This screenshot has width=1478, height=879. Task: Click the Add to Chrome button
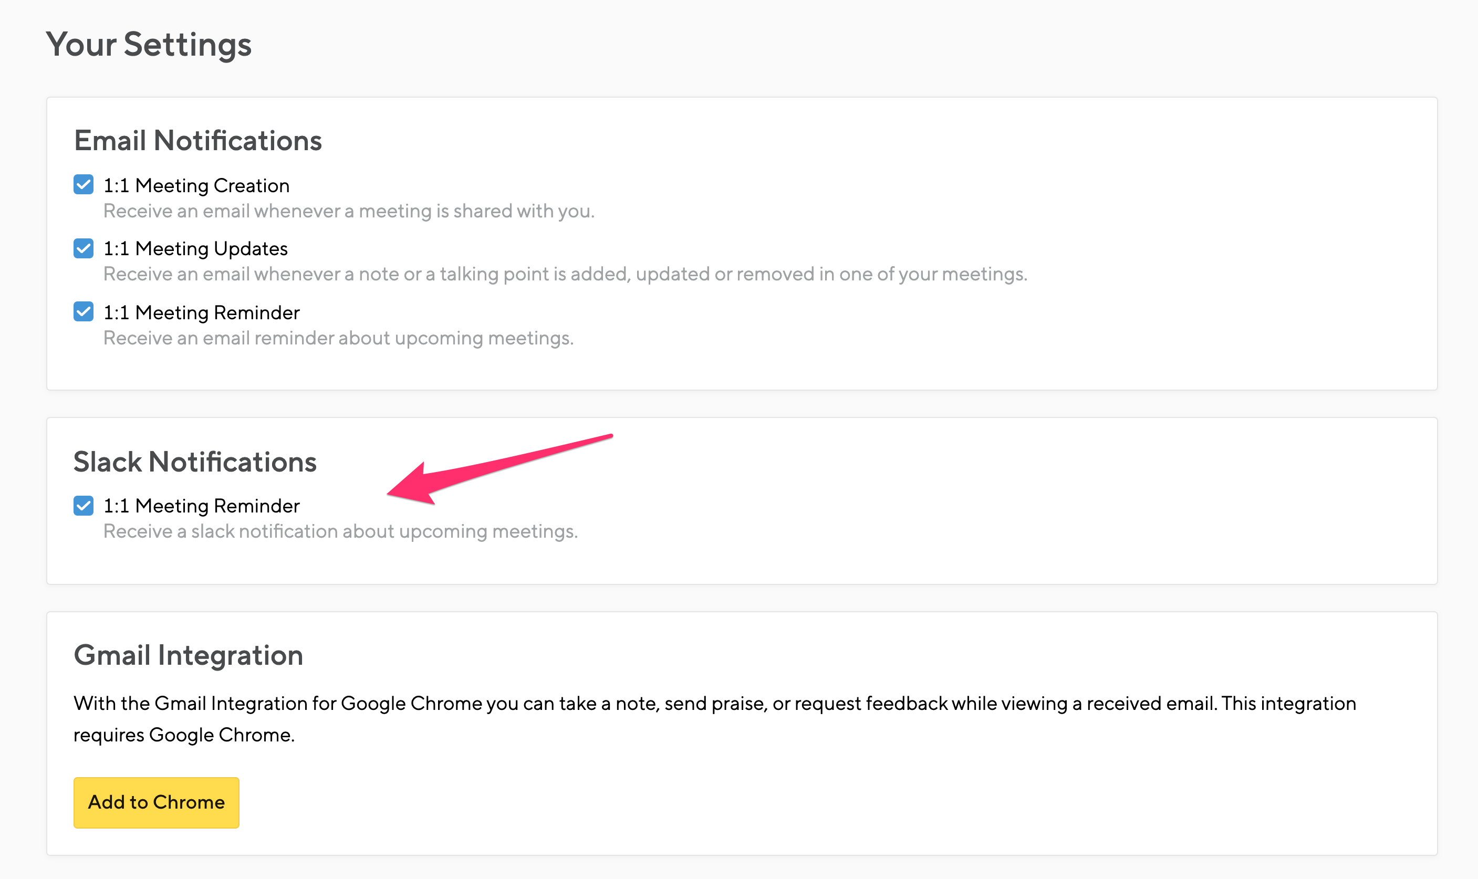[x=157, y=802]
